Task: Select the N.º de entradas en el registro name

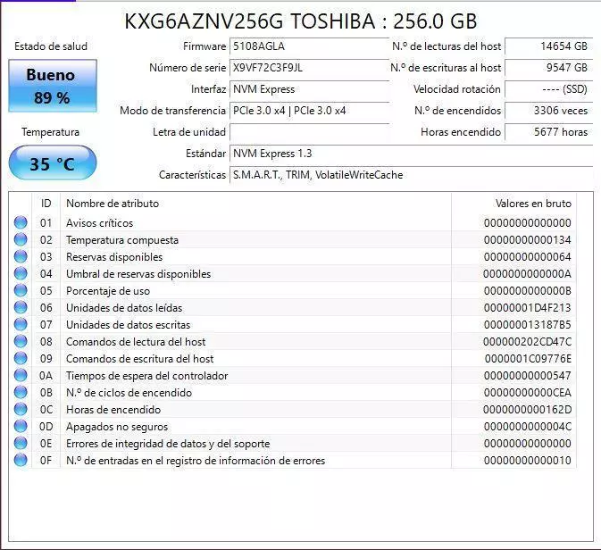Action: click(x=196, y=461)
